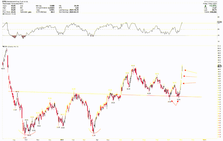Click the green up-triangle change indicator

205,6
